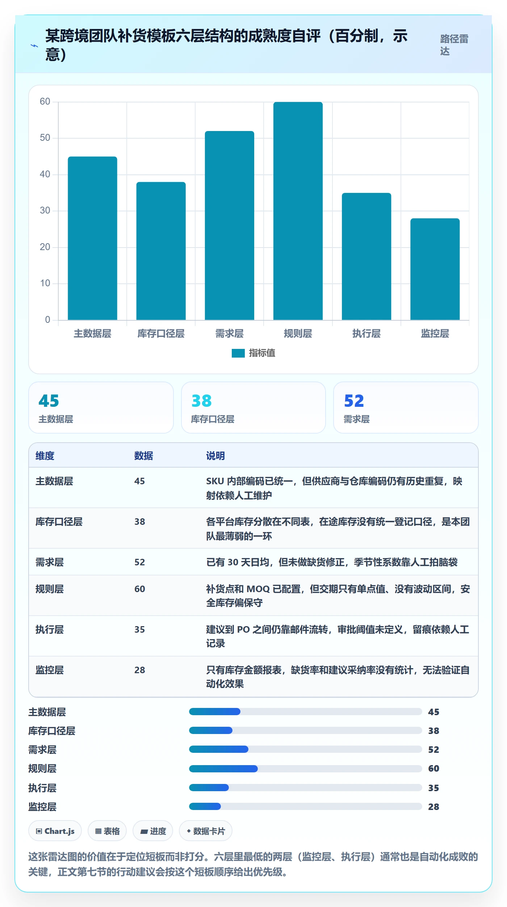
Task: Click the value 35 in table
Action: pos(140,629)
